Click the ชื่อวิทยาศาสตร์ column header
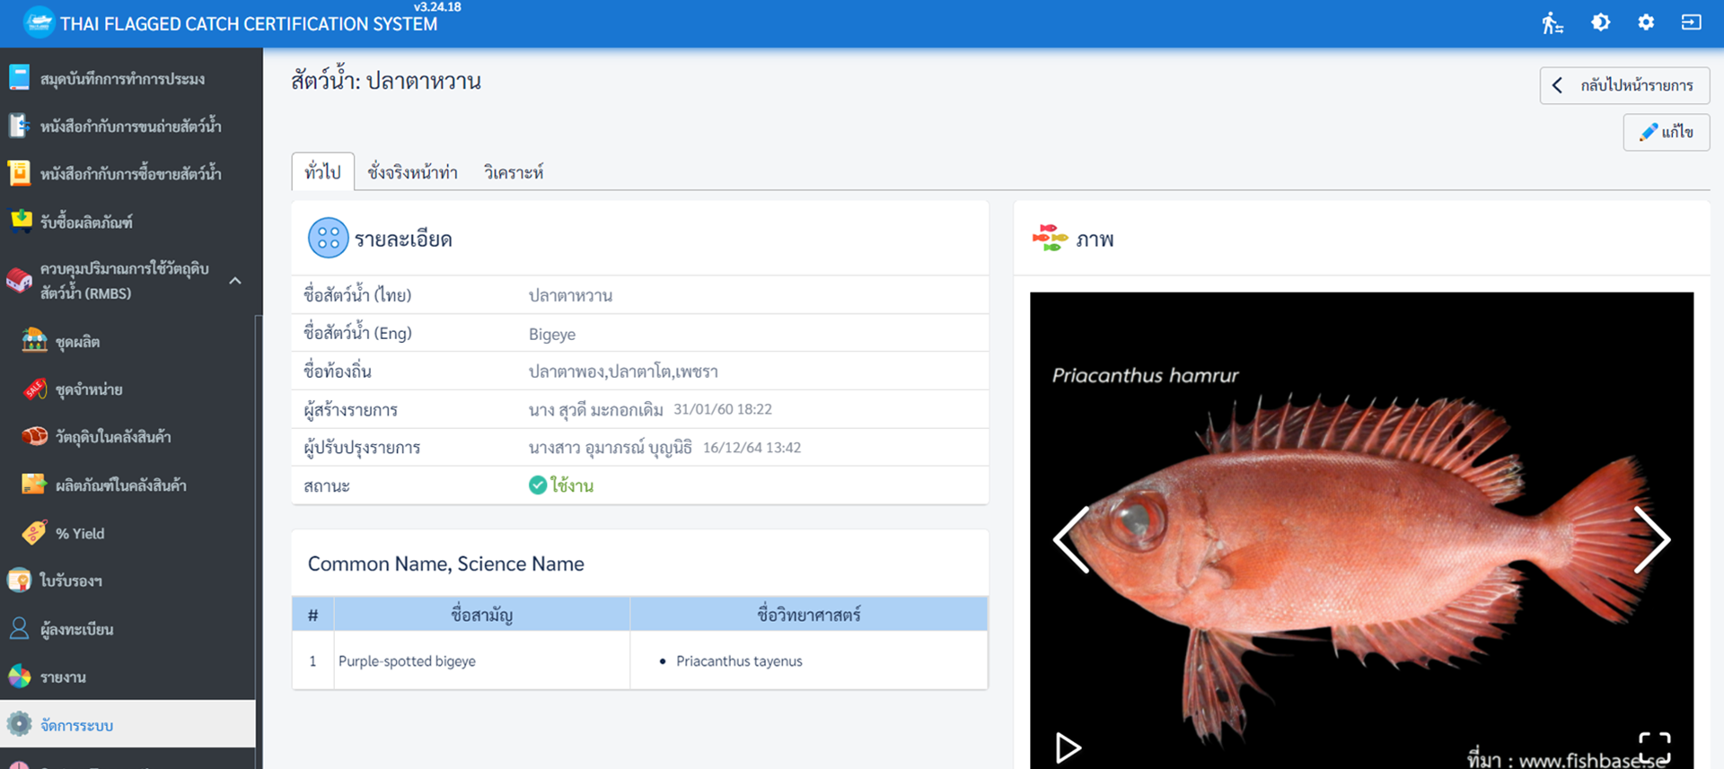Viewport: 1724px width, 769px height. (808, 615)
